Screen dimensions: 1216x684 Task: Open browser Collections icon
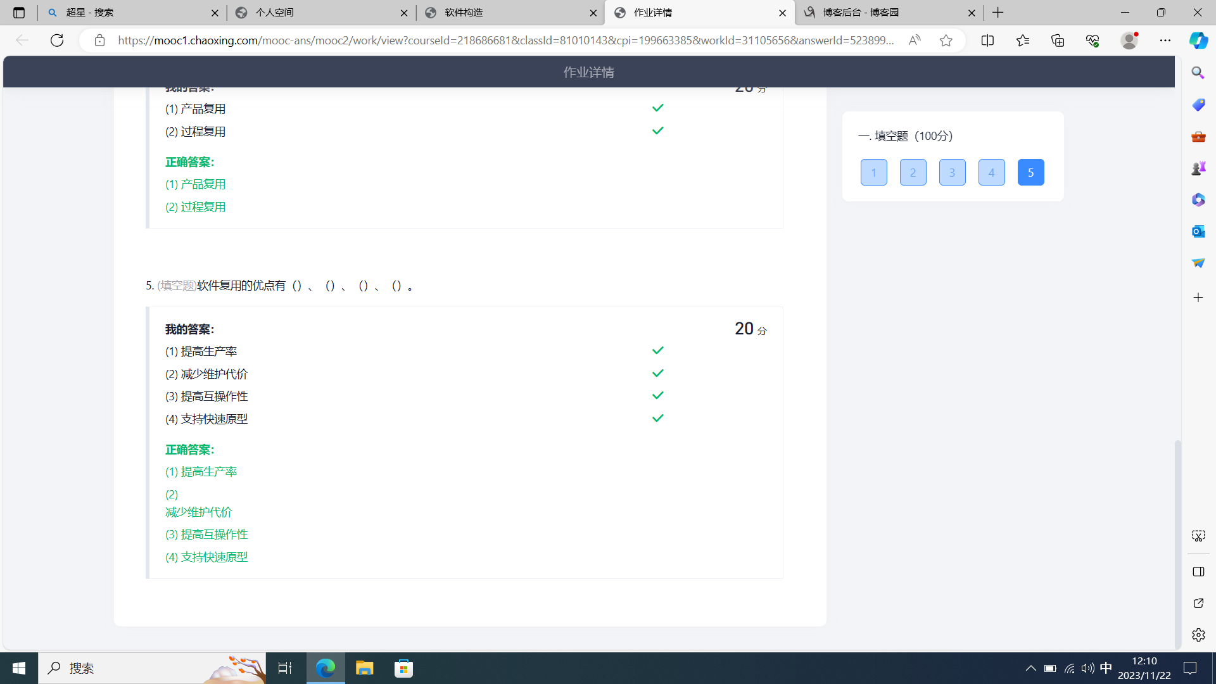(x=1058, y=41)
